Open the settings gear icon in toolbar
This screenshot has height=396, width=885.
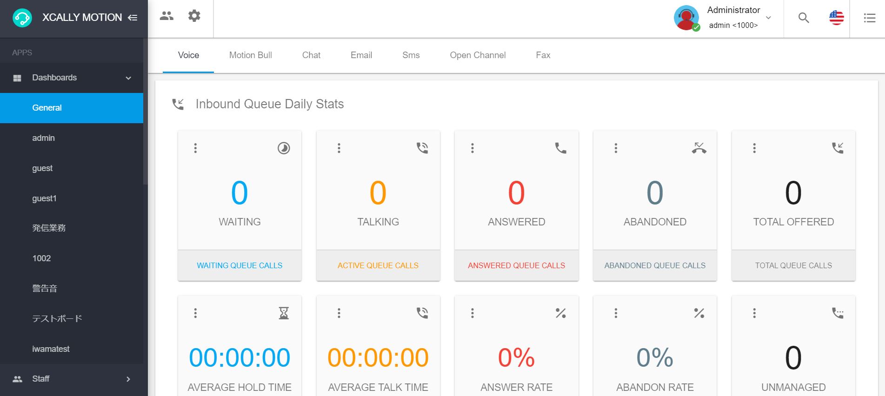[x=194, y=16]
